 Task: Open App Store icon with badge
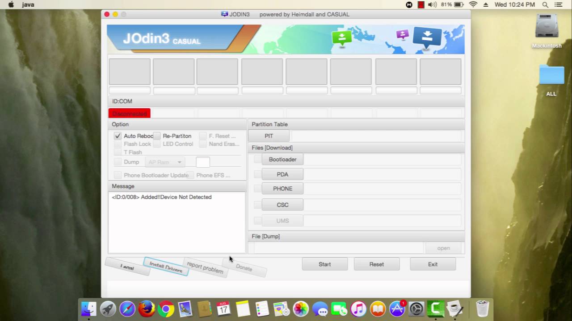(397, 309)
